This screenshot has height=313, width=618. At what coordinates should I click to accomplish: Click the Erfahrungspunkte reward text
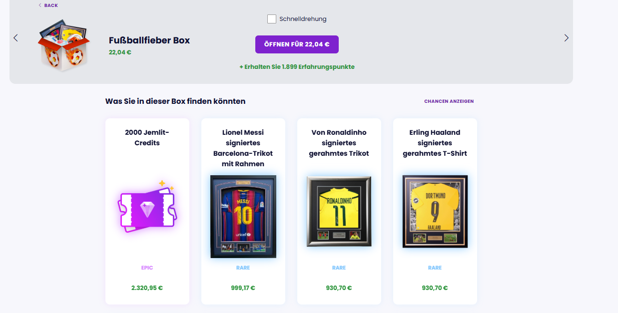297,67
